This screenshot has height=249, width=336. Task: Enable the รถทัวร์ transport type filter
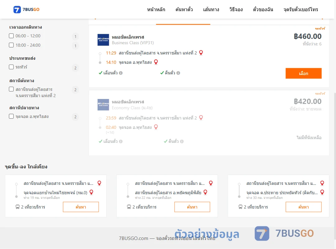coord(12,67)
